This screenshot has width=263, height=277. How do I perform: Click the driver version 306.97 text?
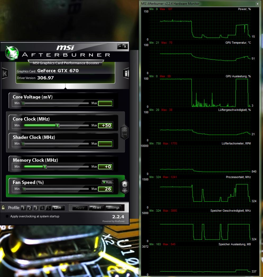[45, 78]
